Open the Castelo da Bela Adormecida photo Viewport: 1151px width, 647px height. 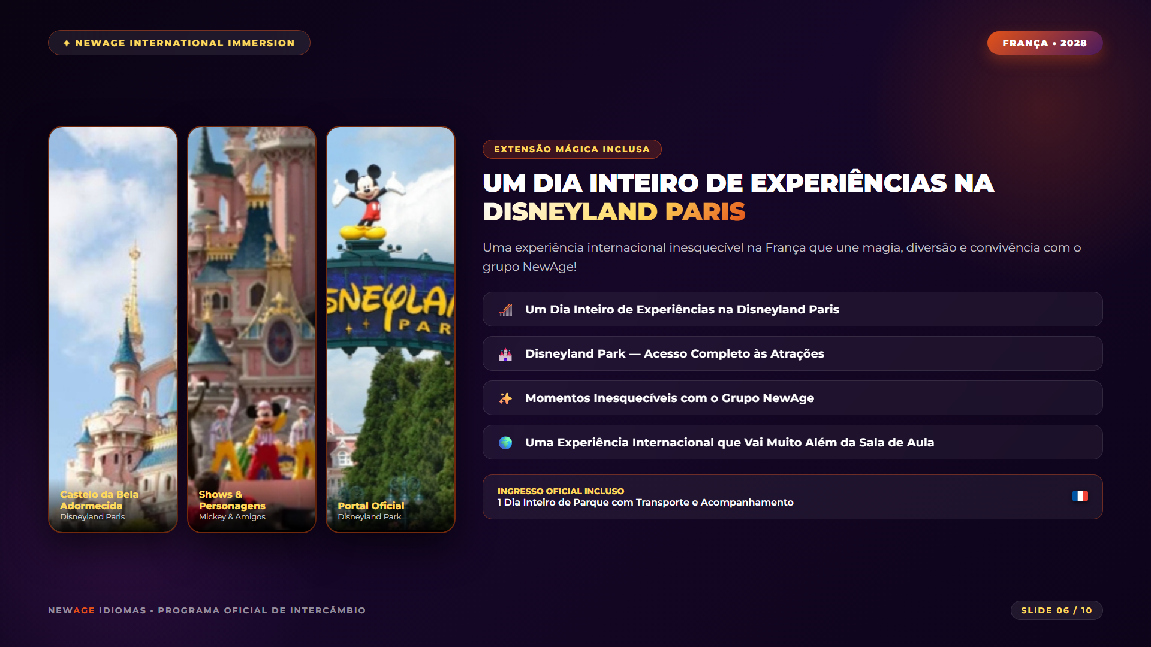[113, 329]
